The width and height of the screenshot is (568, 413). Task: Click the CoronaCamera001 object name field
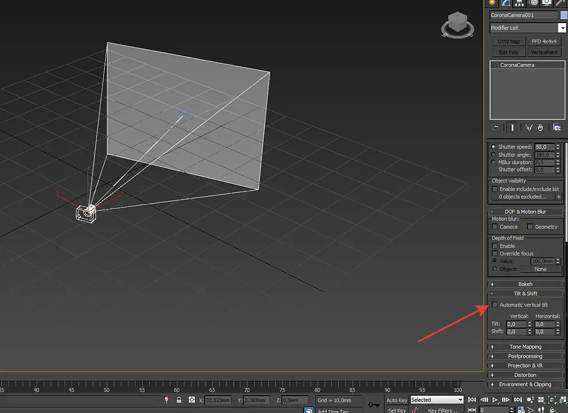click(524, 15)
